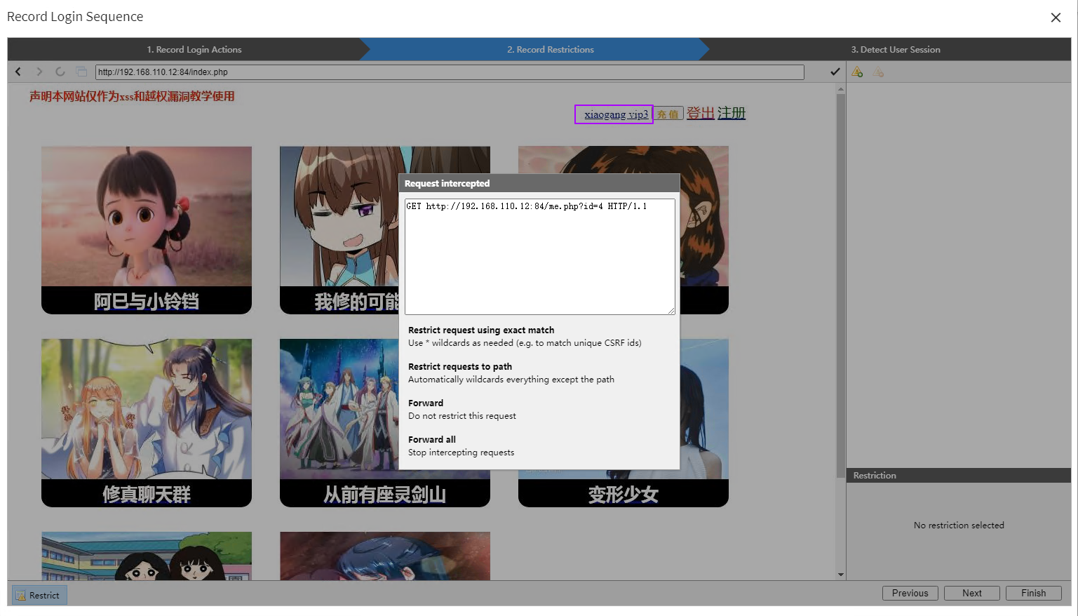Click the Previous button

tap(910, 593)
